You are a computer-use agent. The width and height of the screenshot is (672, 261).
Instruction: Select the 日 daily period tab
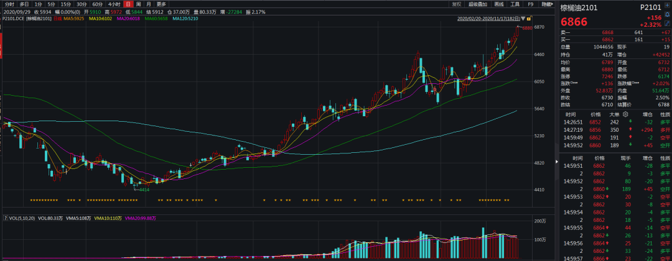128,4
